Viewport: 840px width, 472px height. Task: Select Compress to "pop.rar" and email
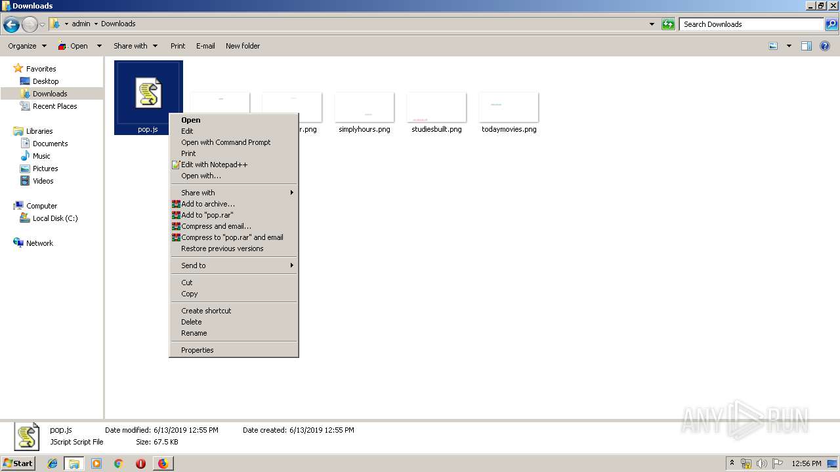234,237
